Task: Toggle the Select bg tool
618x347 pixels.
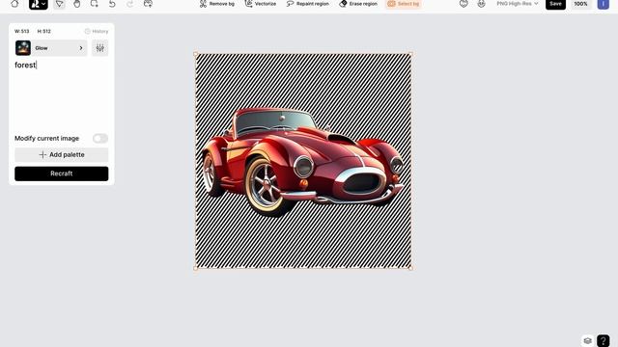Action: (404, 4)
